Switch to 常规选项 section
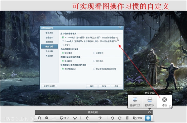The image size is (187, 123). coord(49,33)
